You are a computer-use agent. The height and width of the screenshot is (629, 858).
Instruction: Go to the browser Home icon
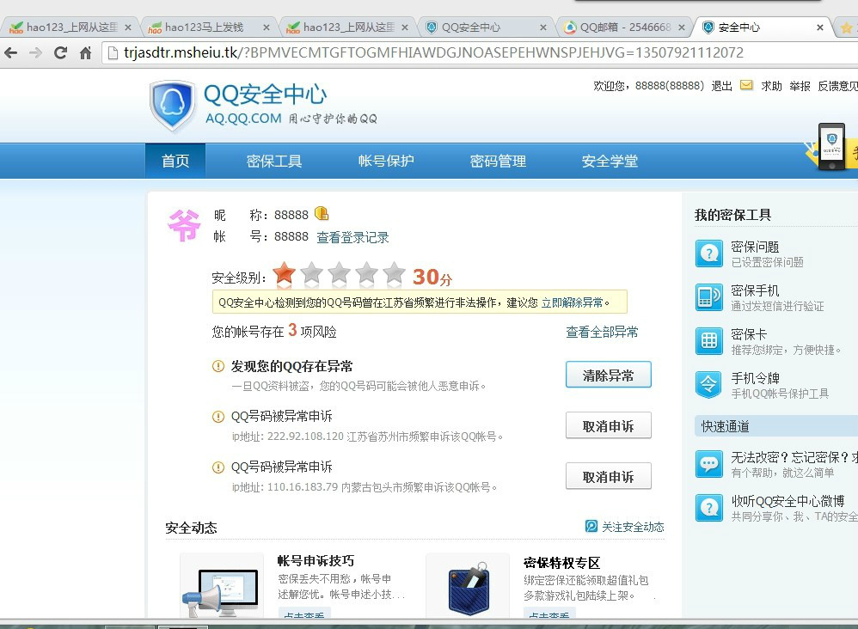coord(85,53)
